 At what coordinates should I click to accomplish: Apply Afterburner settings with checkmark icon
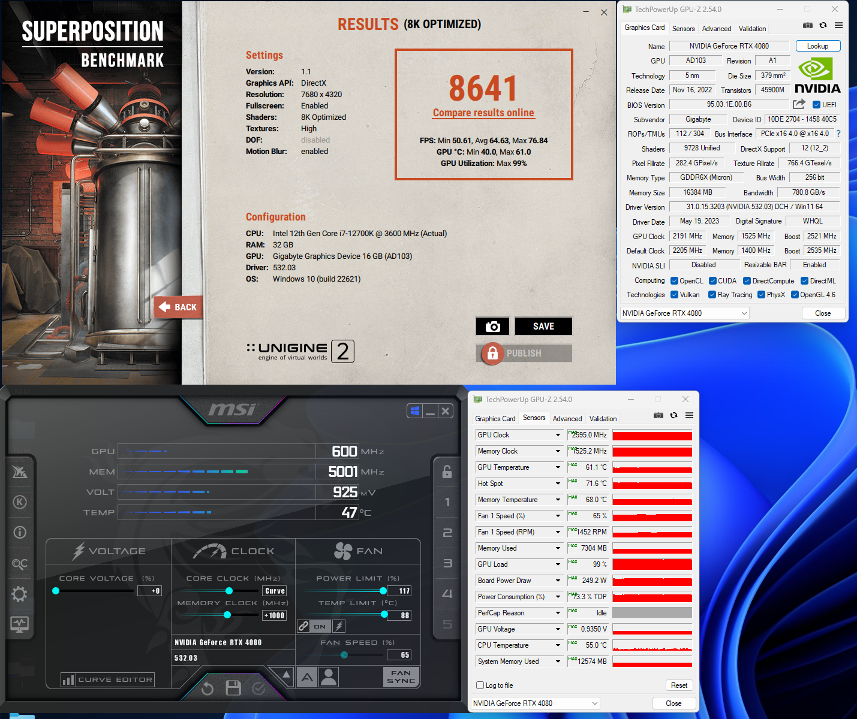coord(258,688)
